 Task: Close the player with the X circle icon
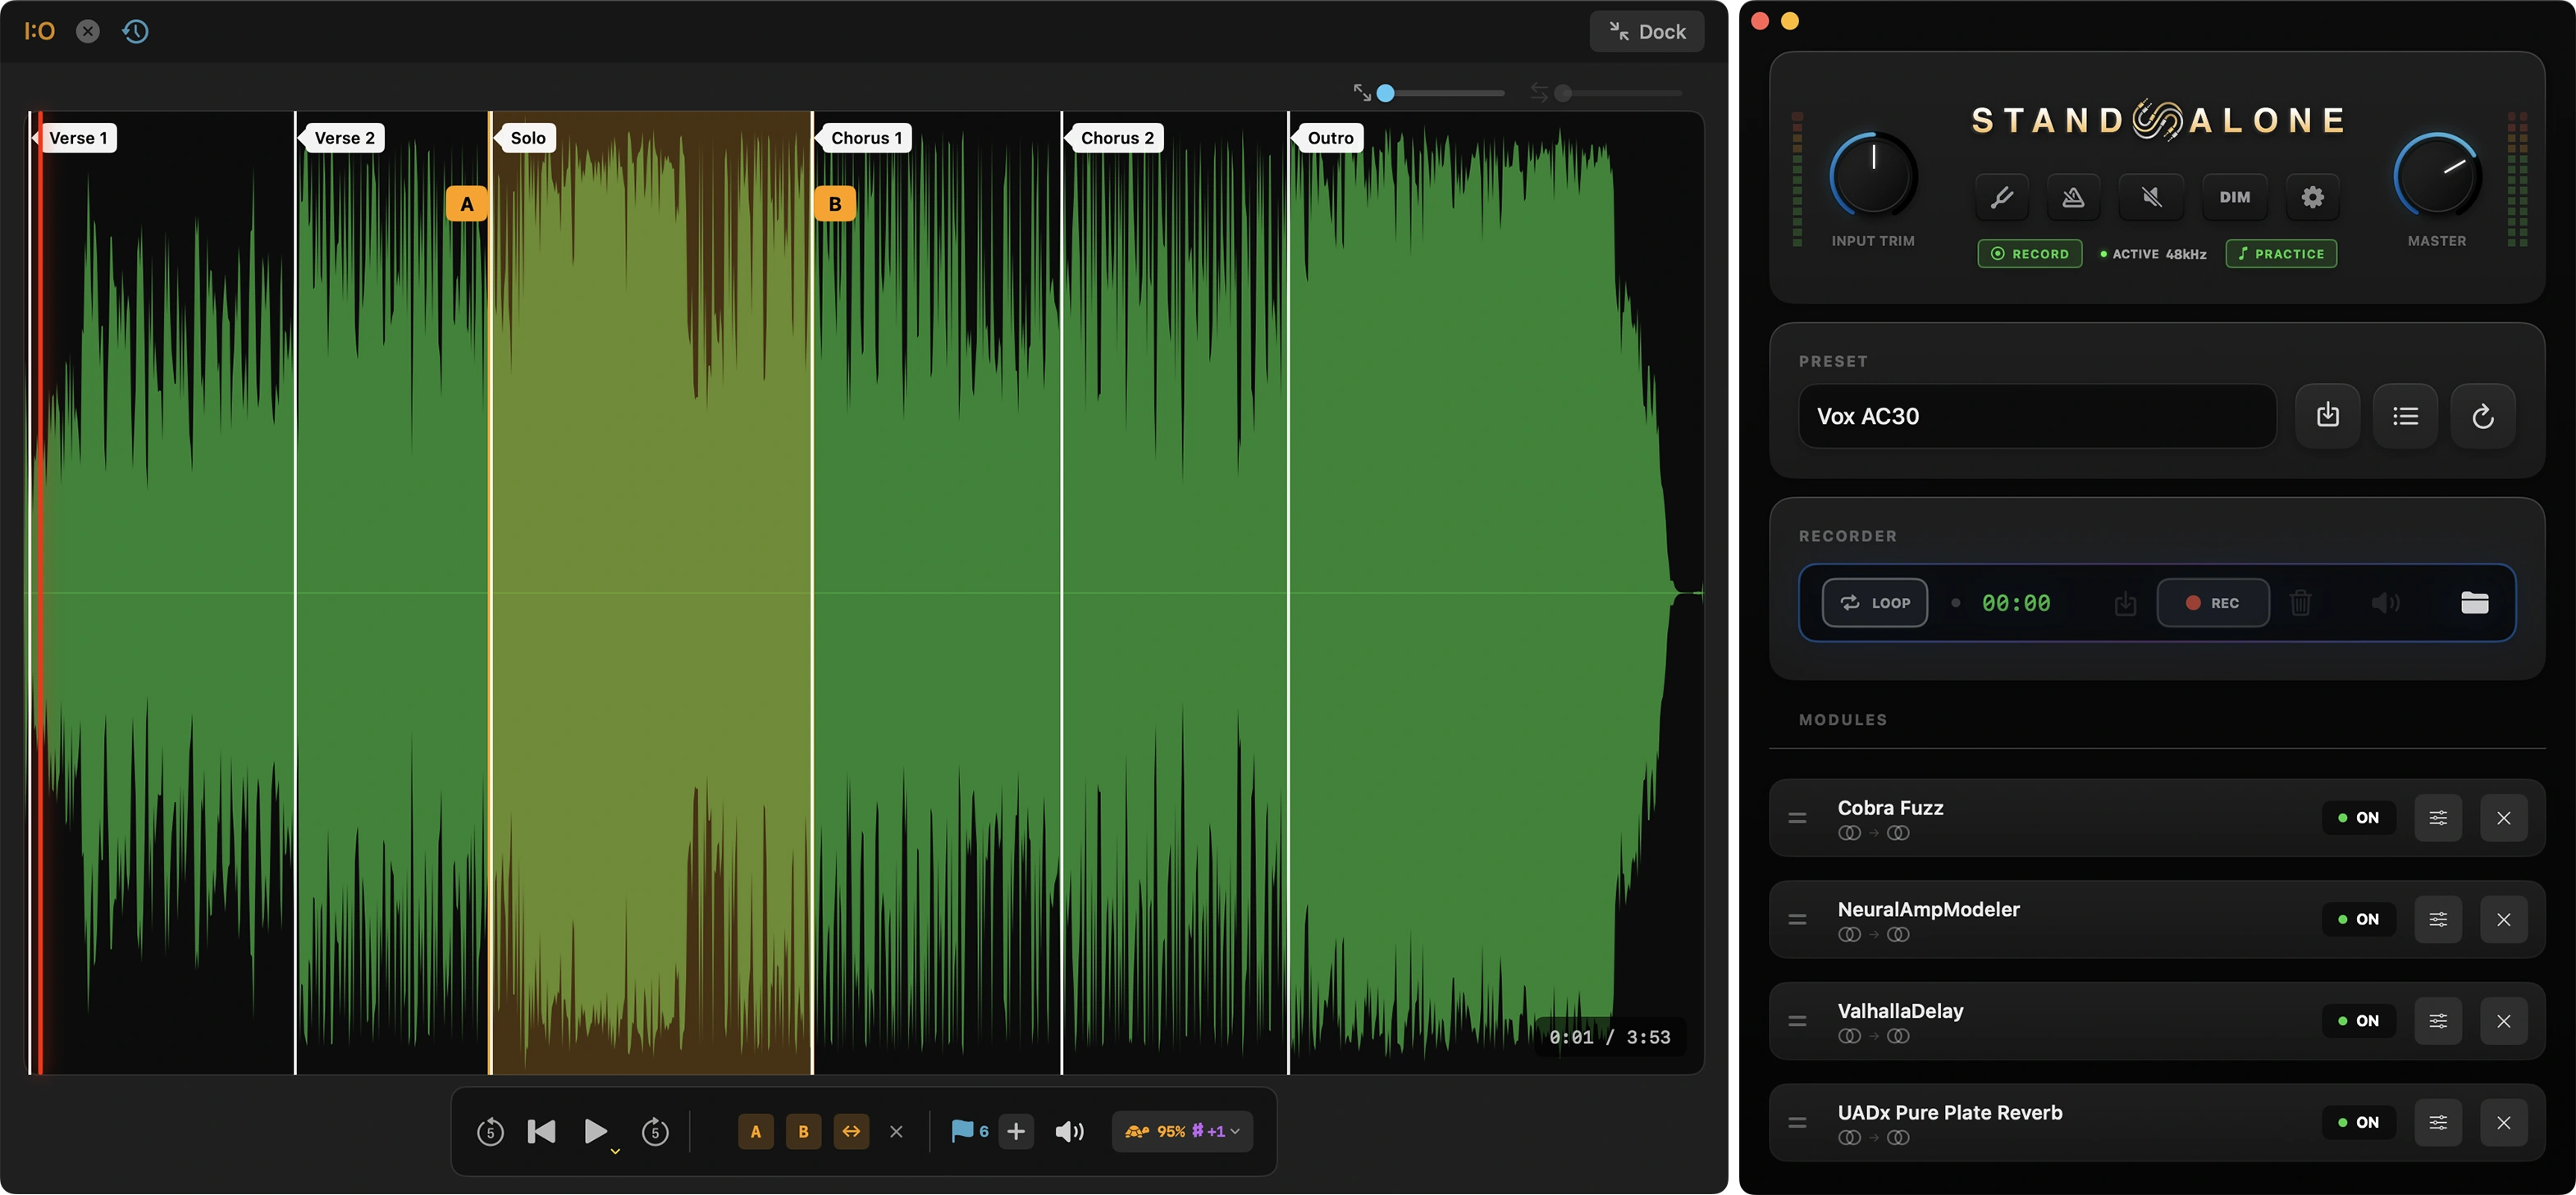88,31
